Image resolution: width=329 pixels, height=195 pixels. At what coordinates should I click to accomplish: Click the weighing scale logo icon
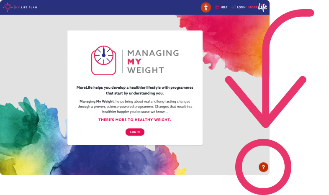point(104,60)
